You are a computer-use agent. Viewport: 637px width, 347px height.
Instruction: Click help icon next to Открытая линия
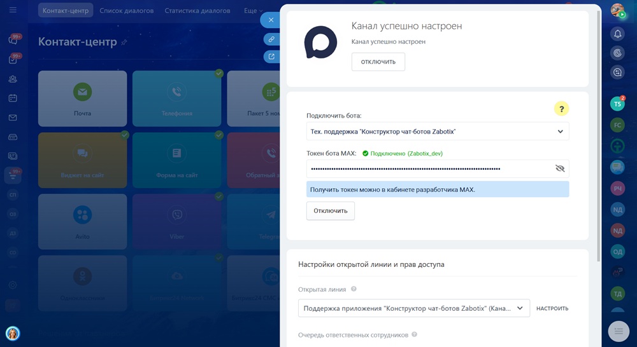[x=354, y=289]
